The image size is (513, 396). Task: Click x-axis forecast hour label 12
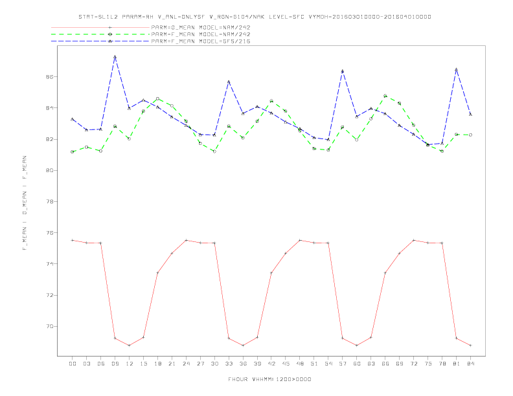tap(130, 364)
